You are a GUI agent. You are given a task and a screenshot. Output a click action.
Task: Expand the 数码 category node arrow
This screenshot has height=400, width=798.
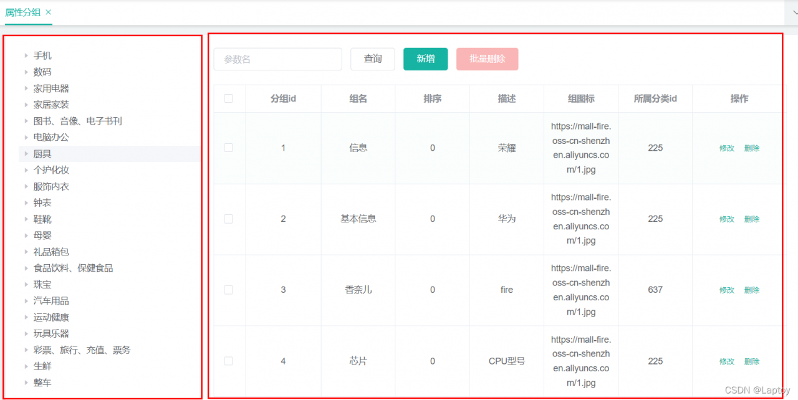click(26, 72)
